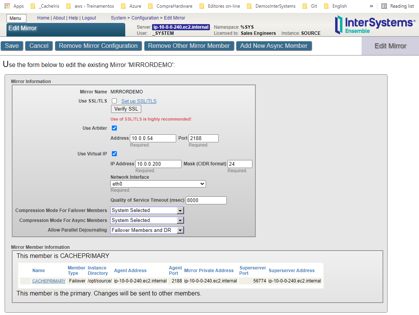Uncheck the Use Arbiter checkbox
The height and width of the screenshot is (315, 419).
tap(114, 128)
